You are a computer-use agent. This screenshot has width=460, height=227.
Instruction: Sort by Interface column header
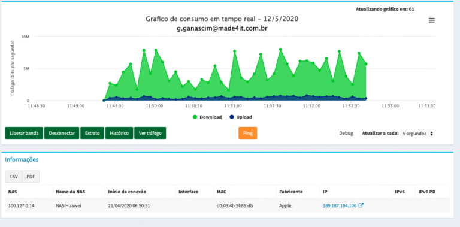tap(195, 192)
